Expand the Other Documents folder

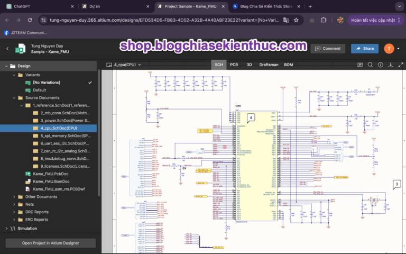pyautogui.click(x=14, y=197)
